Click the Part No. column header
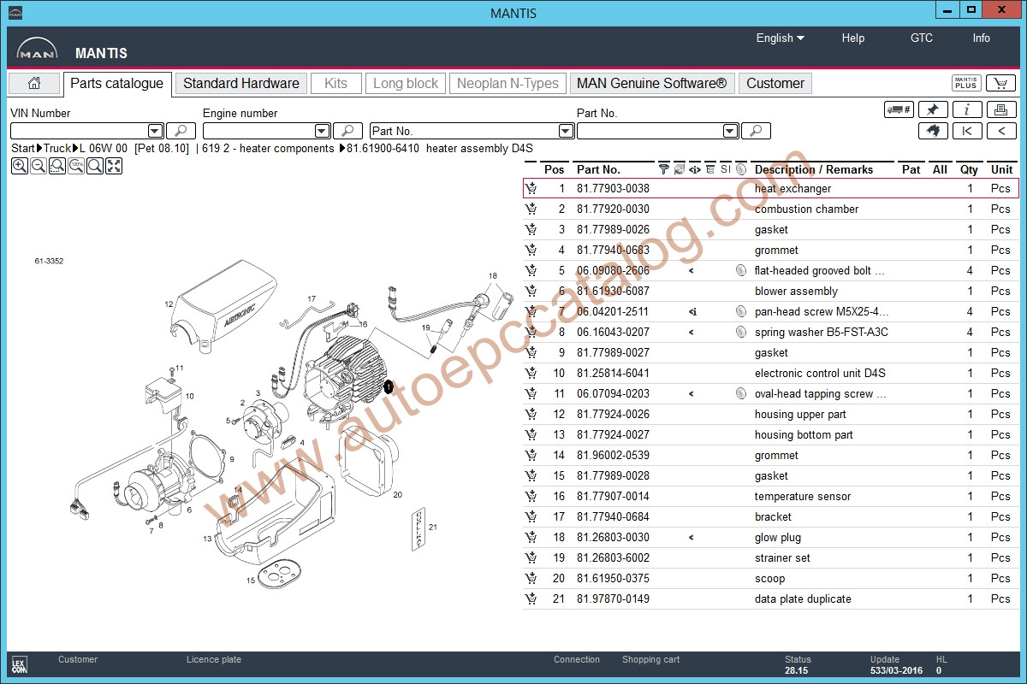This screenshot has width=1027, height=684. tap(598, 169)
